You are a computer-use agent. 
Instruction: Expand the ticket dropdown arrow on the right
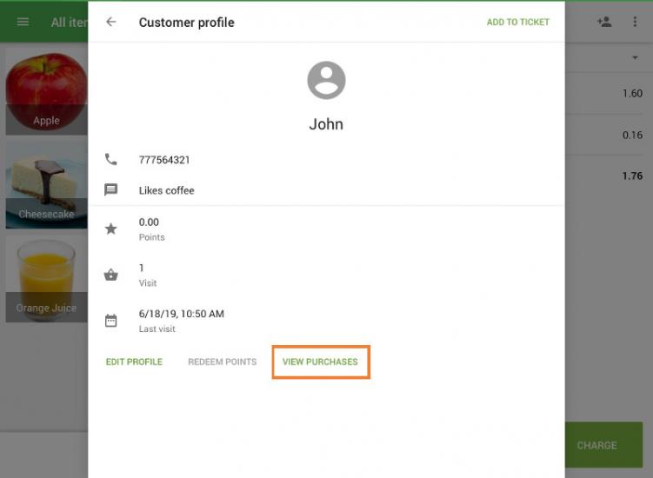click(x=635, y=57)
